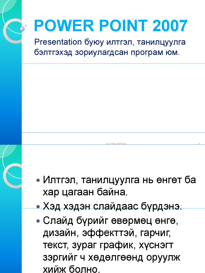205x273 pixels.
Task: Click the line 'бэлтгэхэд зориулагдсан програм юм.'
Action: pyautogui.click(x=107, y=52)
